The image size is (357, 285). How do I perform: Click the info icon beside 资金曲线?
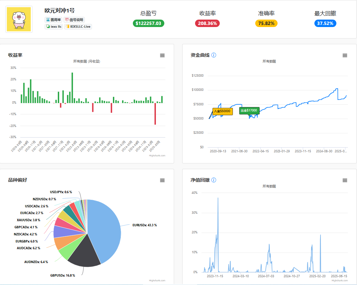(214, 55)
